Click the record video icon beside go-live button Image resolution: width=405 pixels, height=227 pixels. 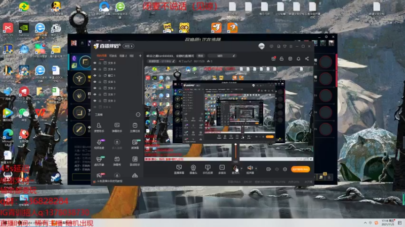pos(269,169)
